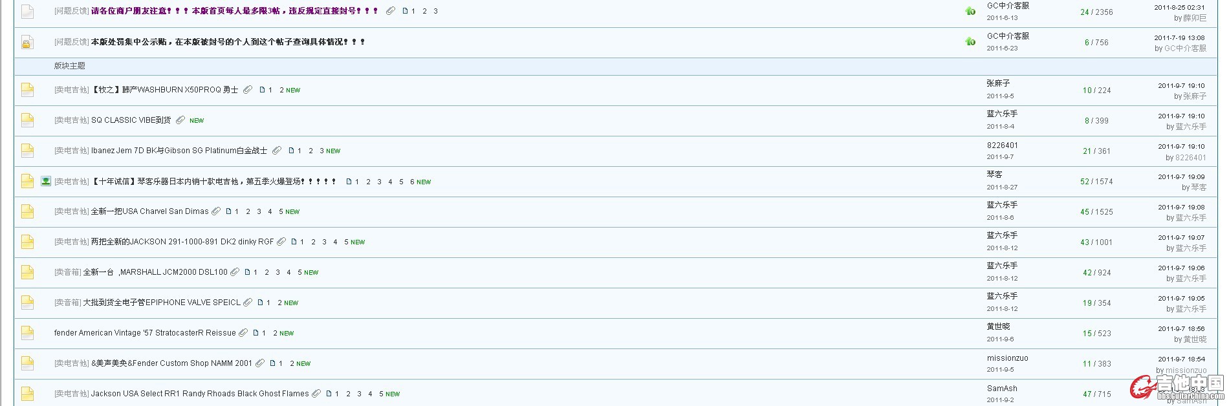
Task: Open the Ibanez Jem 7D BK与Gibson SG thread
Action: coord(179,151)
